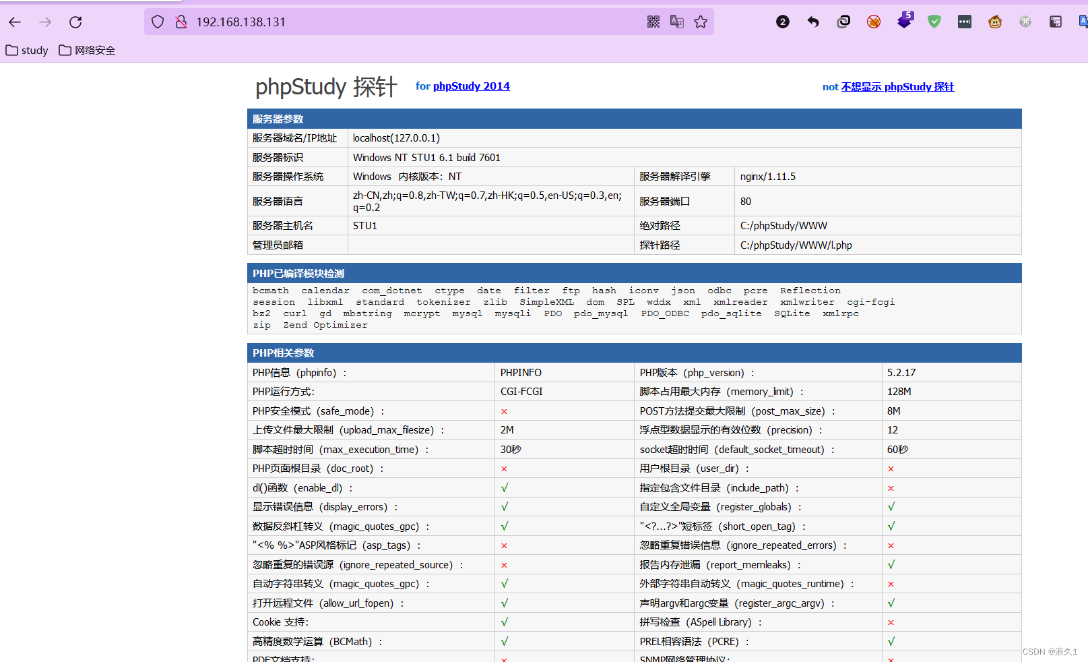Go back to the previous page
Screen dimensions: 1088x662
(x=14, y=22)
